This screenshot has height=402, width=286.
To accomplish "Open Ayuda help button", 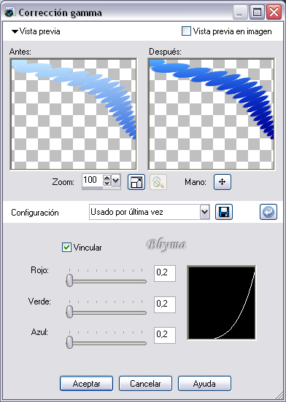I will tap(204, 384).
